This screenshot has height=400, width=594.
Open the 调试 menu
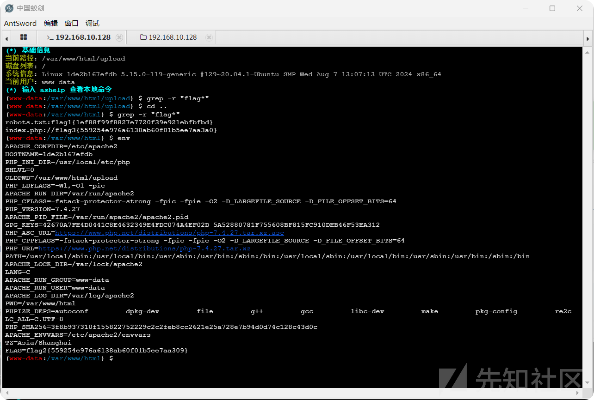[x=93, y=23]
